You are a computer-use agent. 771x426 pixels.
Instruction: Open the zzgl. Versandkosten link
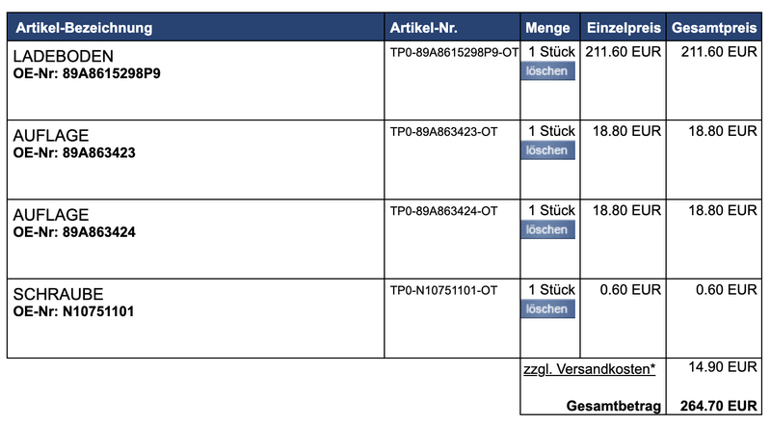click(x=589, y=369)
